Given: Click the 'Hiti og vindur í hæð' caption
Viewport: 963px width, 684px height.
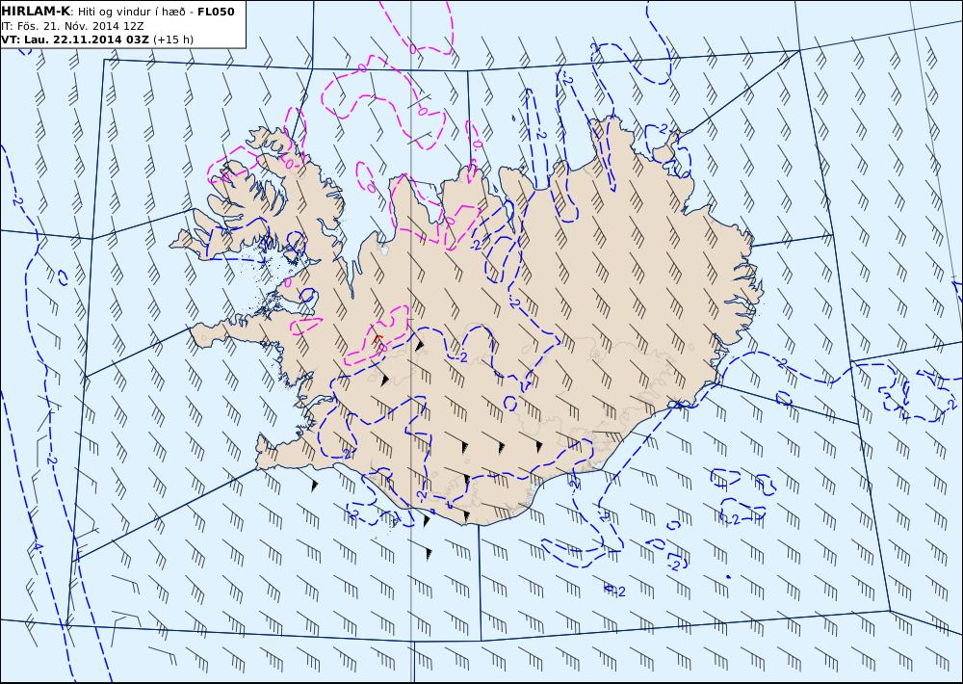Looking at the screenshot, I should pyautogui.click(x=131, y=12).
